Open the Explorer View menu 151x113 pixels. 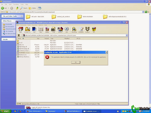(10, 4)
